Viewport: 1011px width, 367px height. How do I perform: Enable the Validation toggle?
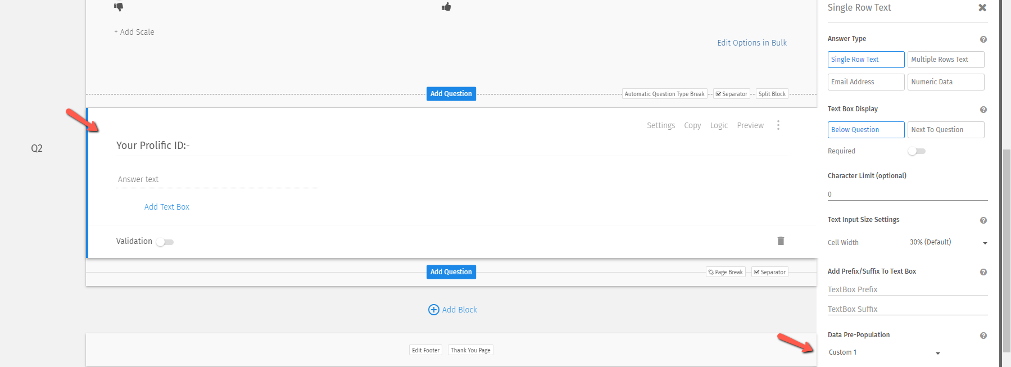click(165, 242)
